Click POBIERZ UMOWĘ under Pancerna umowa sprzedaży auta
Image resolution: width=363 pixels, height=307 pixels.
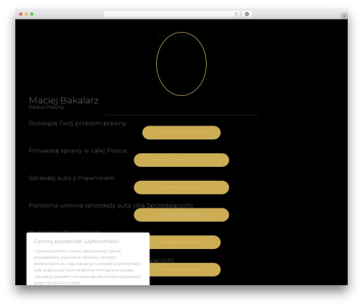(x=181, y=215)
